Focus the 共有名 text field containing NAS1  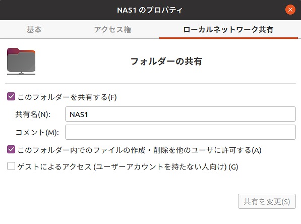click(x=180, y=114)
